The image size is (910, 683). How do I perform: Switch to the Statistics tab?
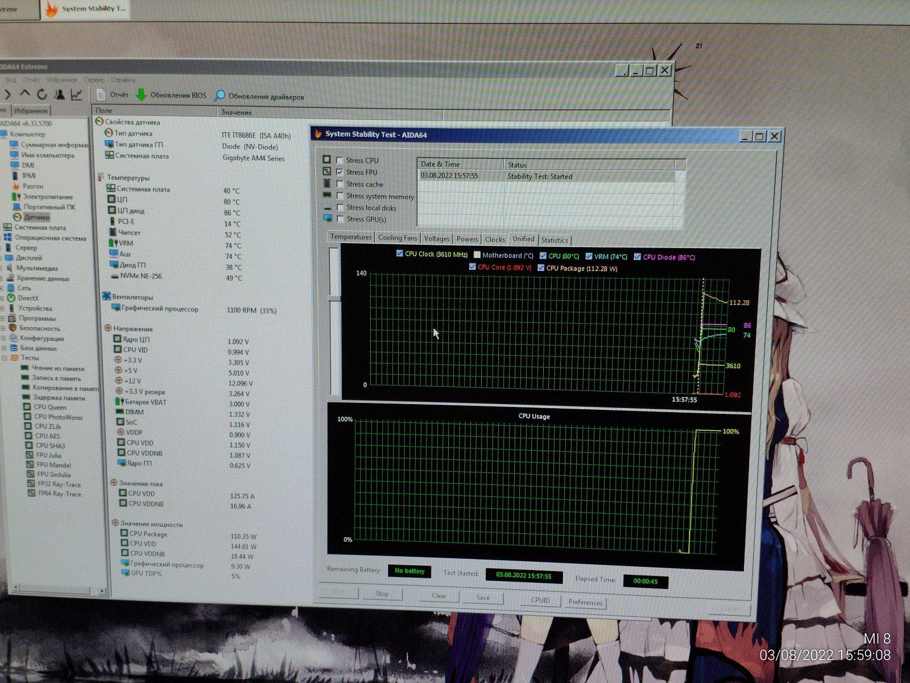[555, 240]
